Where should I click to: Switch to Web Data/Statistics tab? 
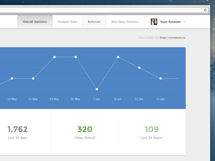pos(125,22)
